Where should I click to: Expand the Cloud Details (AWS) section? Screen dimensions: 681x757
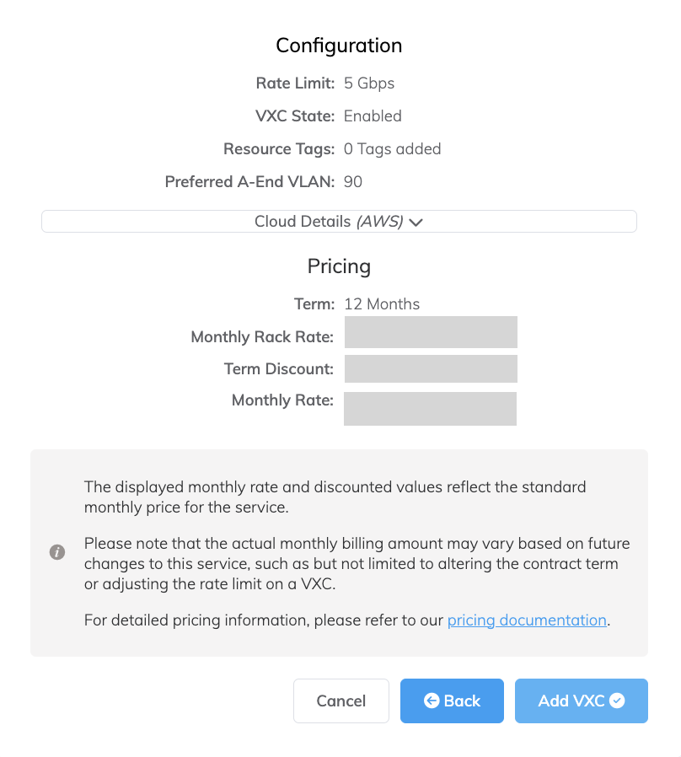[x=338, y=222]
